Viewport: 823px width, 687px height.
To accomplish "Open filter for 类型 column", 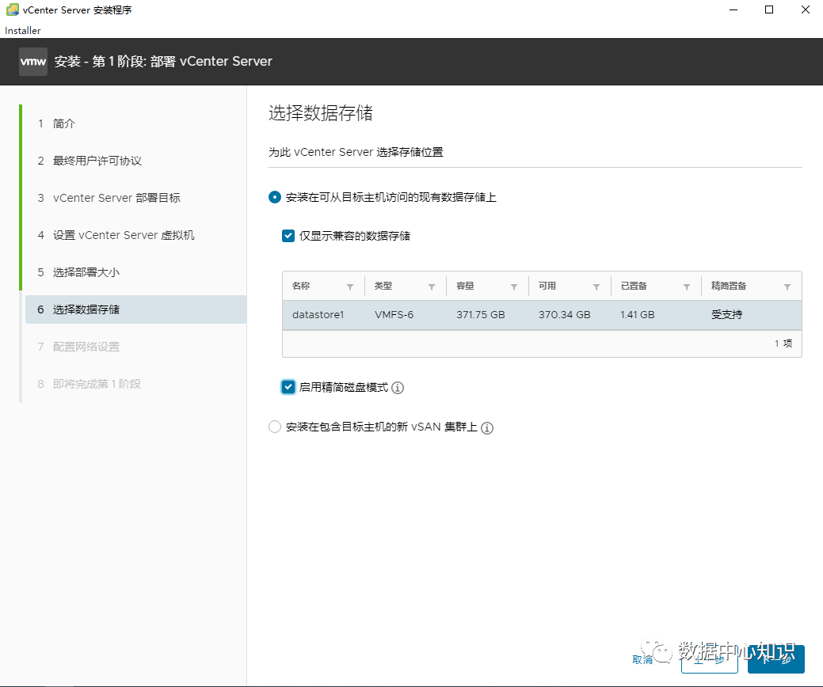I will click(x=432, y=287).
